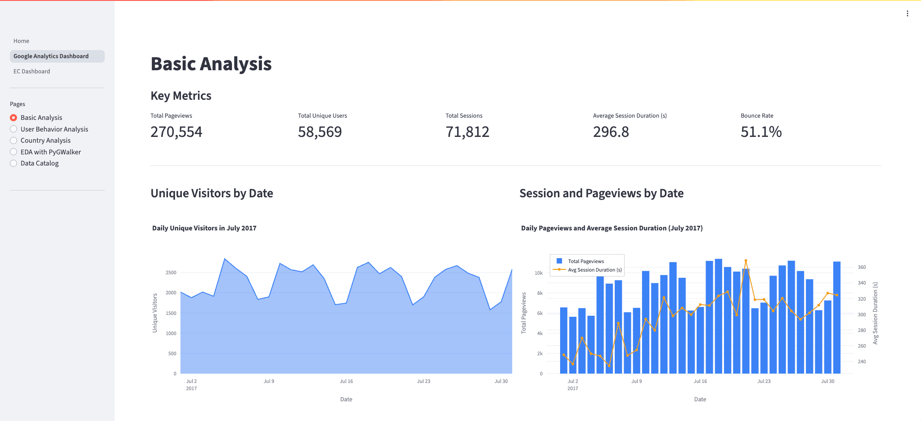Click the Total Pageviews value 270,554

176,132
